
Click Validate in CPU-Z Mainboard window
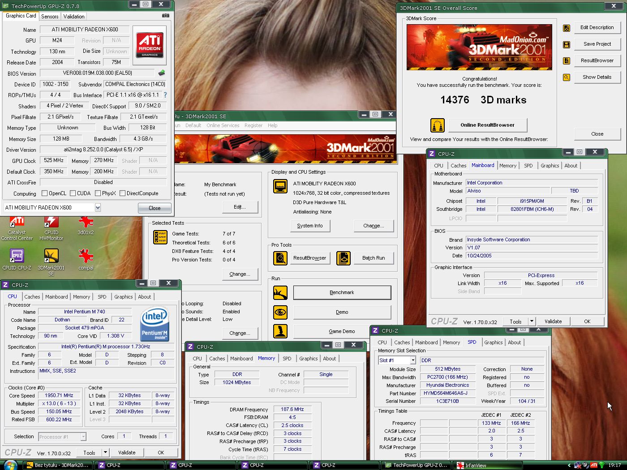553,321
